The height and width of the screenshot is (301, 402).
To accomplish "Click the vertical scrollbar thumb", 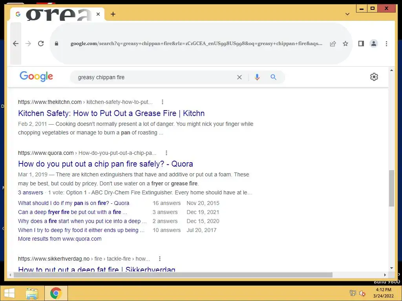I will [391, 188].
